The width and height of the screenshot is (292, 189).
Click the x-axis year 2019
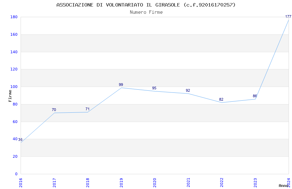click(121, 183)
